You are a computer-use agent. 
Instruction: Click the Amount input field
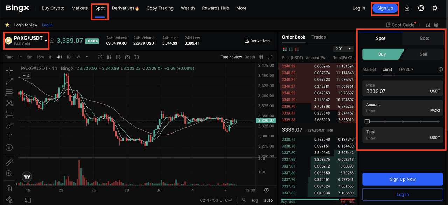click(x=395, y=111)
